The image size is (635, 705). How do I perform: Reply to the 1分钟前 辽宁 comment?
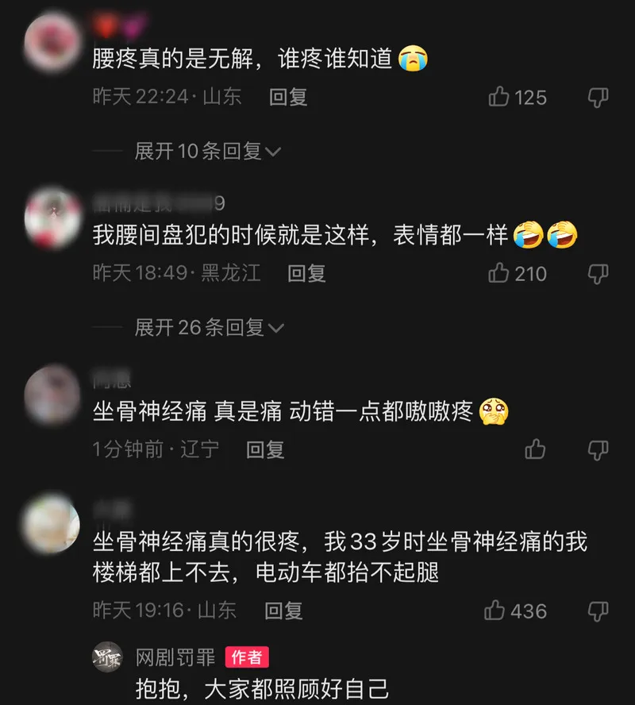265,449
